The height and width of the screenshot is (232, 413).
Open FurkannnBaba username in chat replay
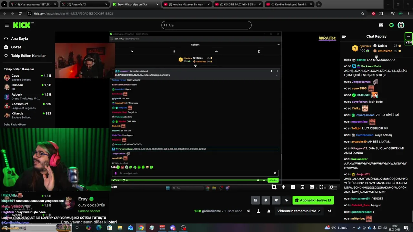pyautogui.click(x=371, y=66)
